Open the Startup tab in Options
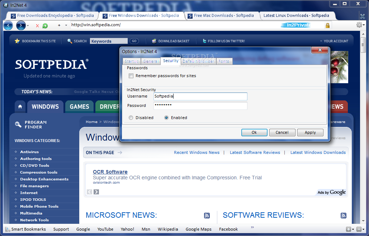 coord(132,61)
